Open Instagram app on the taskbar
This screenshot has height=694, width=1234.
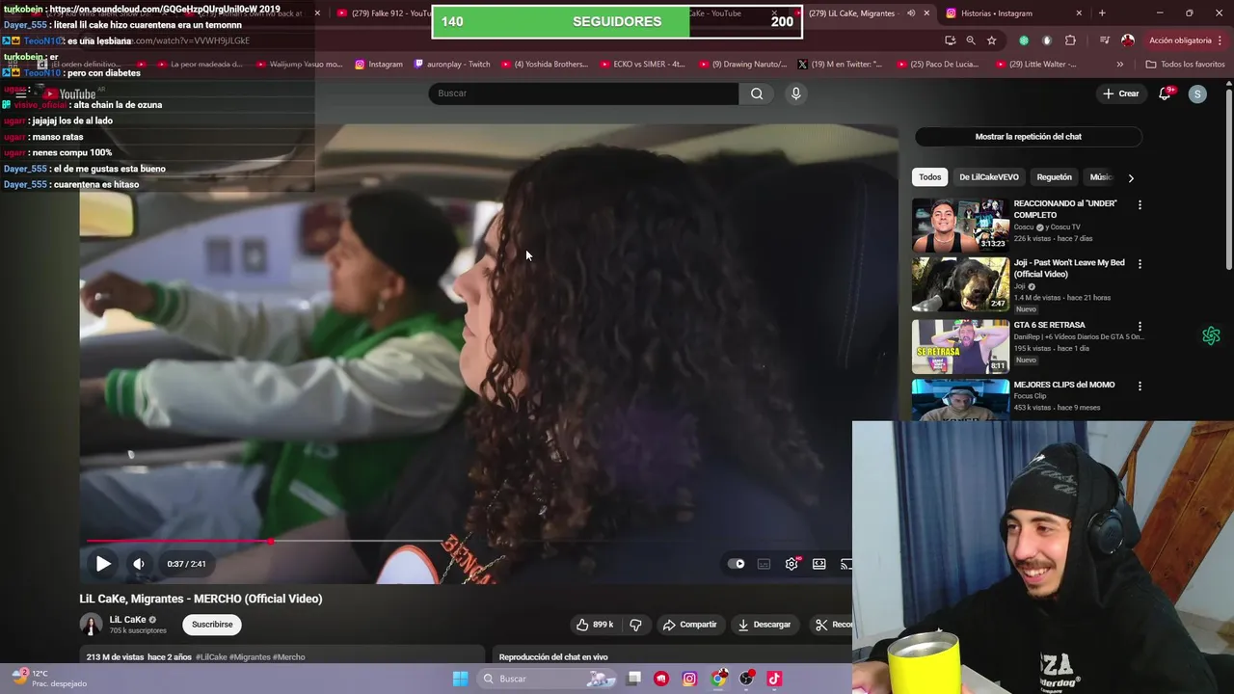tap(689, 679)
